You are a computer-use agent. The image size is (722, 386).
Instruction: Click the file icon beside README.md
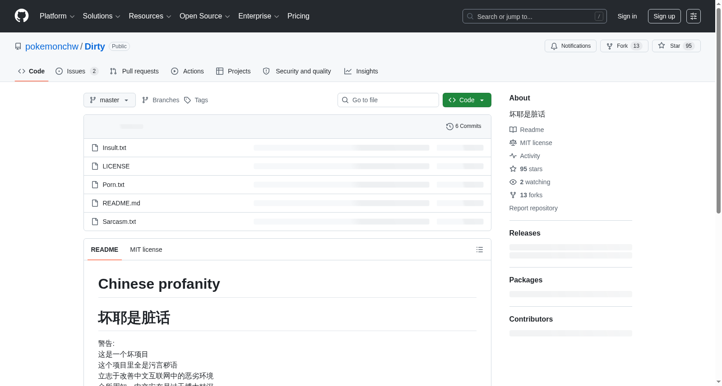[x=95, y=203]
